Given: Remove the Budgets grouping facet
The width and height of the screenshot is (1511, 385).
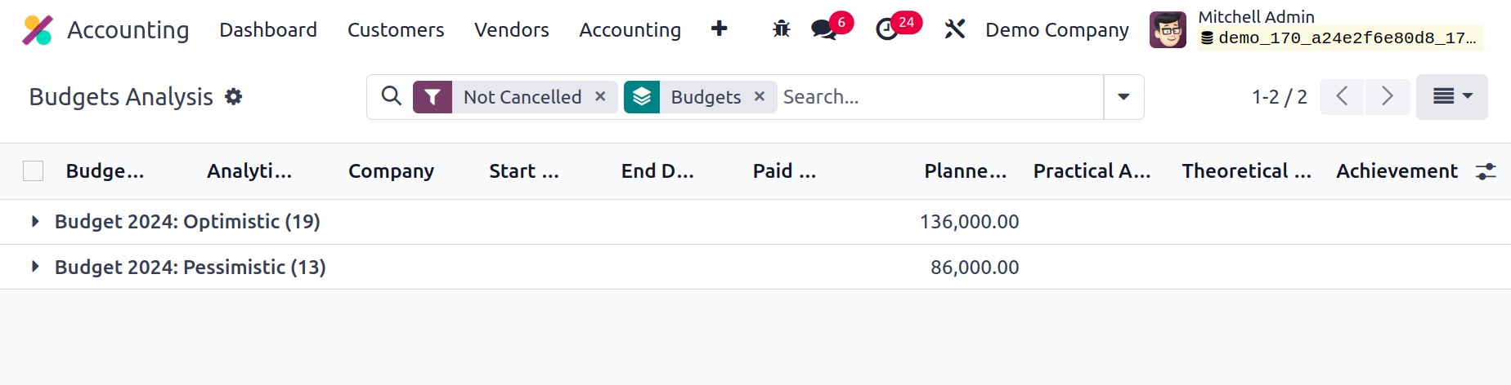Looking at the screenshot, I should 760,96.
